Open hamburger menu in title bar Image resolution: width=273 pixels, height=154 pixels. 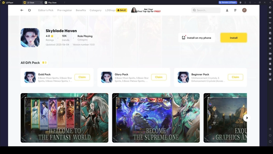[245, 2]
